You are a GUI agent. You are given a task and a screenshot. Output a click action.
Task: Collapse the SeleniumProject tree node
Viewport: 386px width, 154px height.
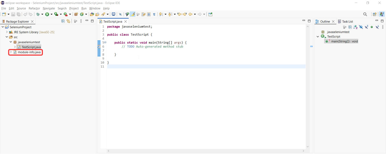point(3,27)
